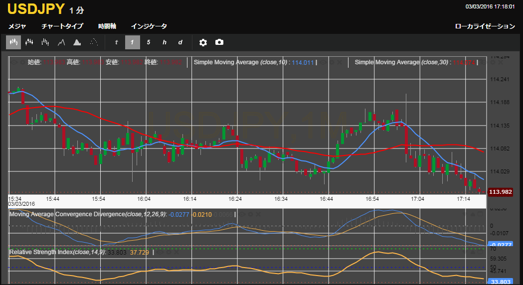Switch to hollow candlestick chart type
Image resolution: width=523 pixels, height=285 pixels.
tap(29, 42)
